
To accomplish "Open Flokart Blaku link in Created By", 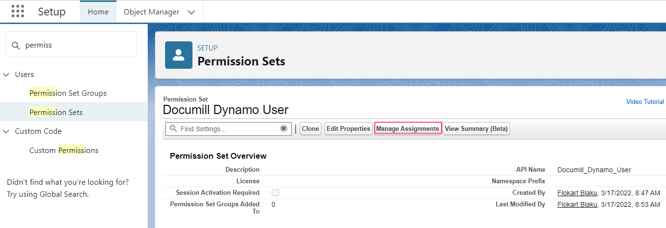I will (x=577, y=193).
